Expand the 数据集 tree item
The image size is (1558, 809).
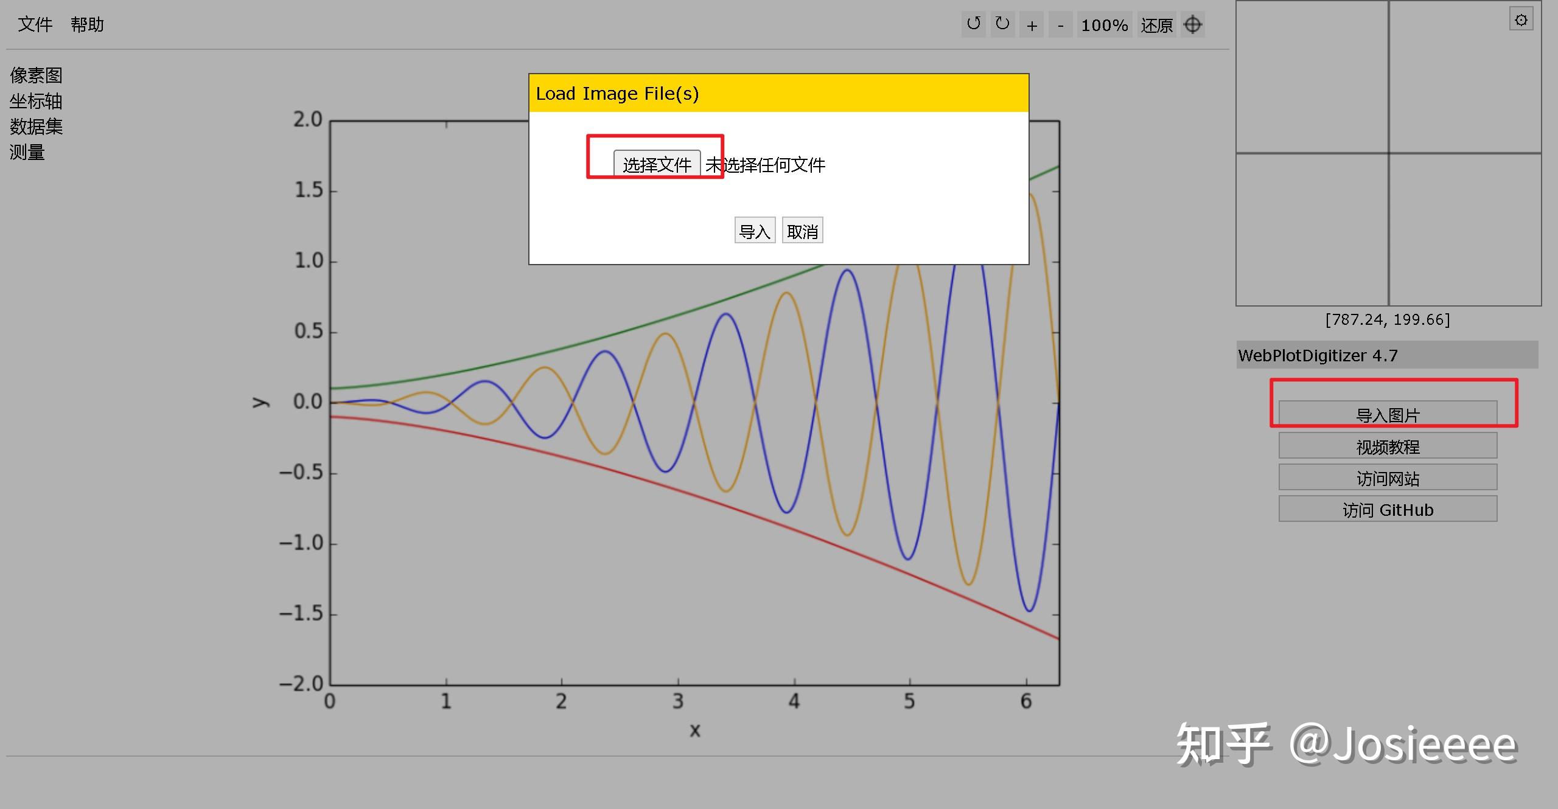point(36,127)
